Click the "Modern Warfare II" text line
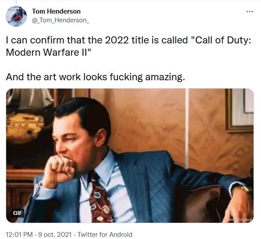The width and height of the screenshot is (261, 239). click(x=49, y=53)
